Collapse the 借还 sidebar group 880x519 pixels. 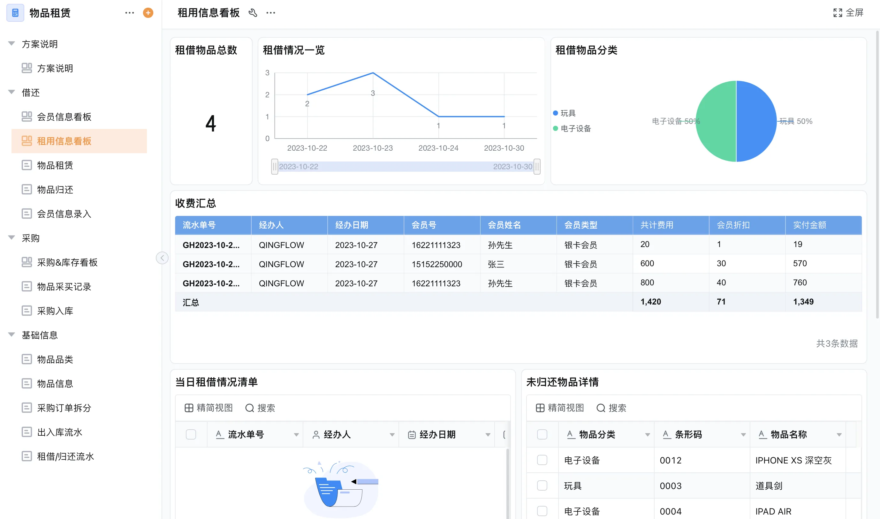pos(11,92)
